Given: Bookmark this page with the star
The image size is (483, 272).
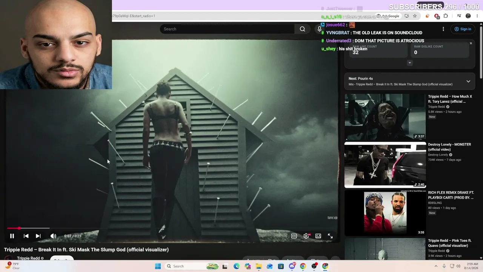Looking at the screenshot, I should tap(415, 16).
